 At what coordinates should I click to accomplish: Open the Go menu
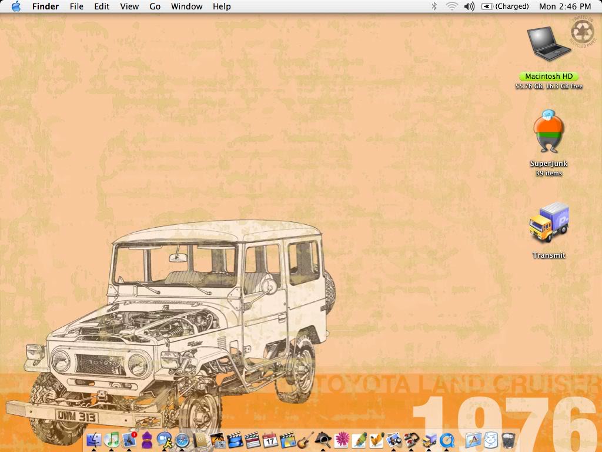(x=155, y=6)
